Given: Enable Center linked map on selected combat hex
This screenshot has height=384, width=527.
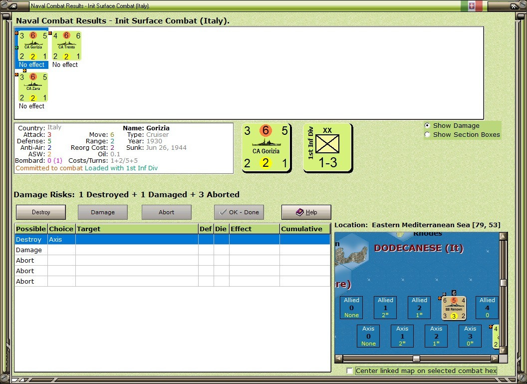Looking at the screenshot, I should 349,371.
